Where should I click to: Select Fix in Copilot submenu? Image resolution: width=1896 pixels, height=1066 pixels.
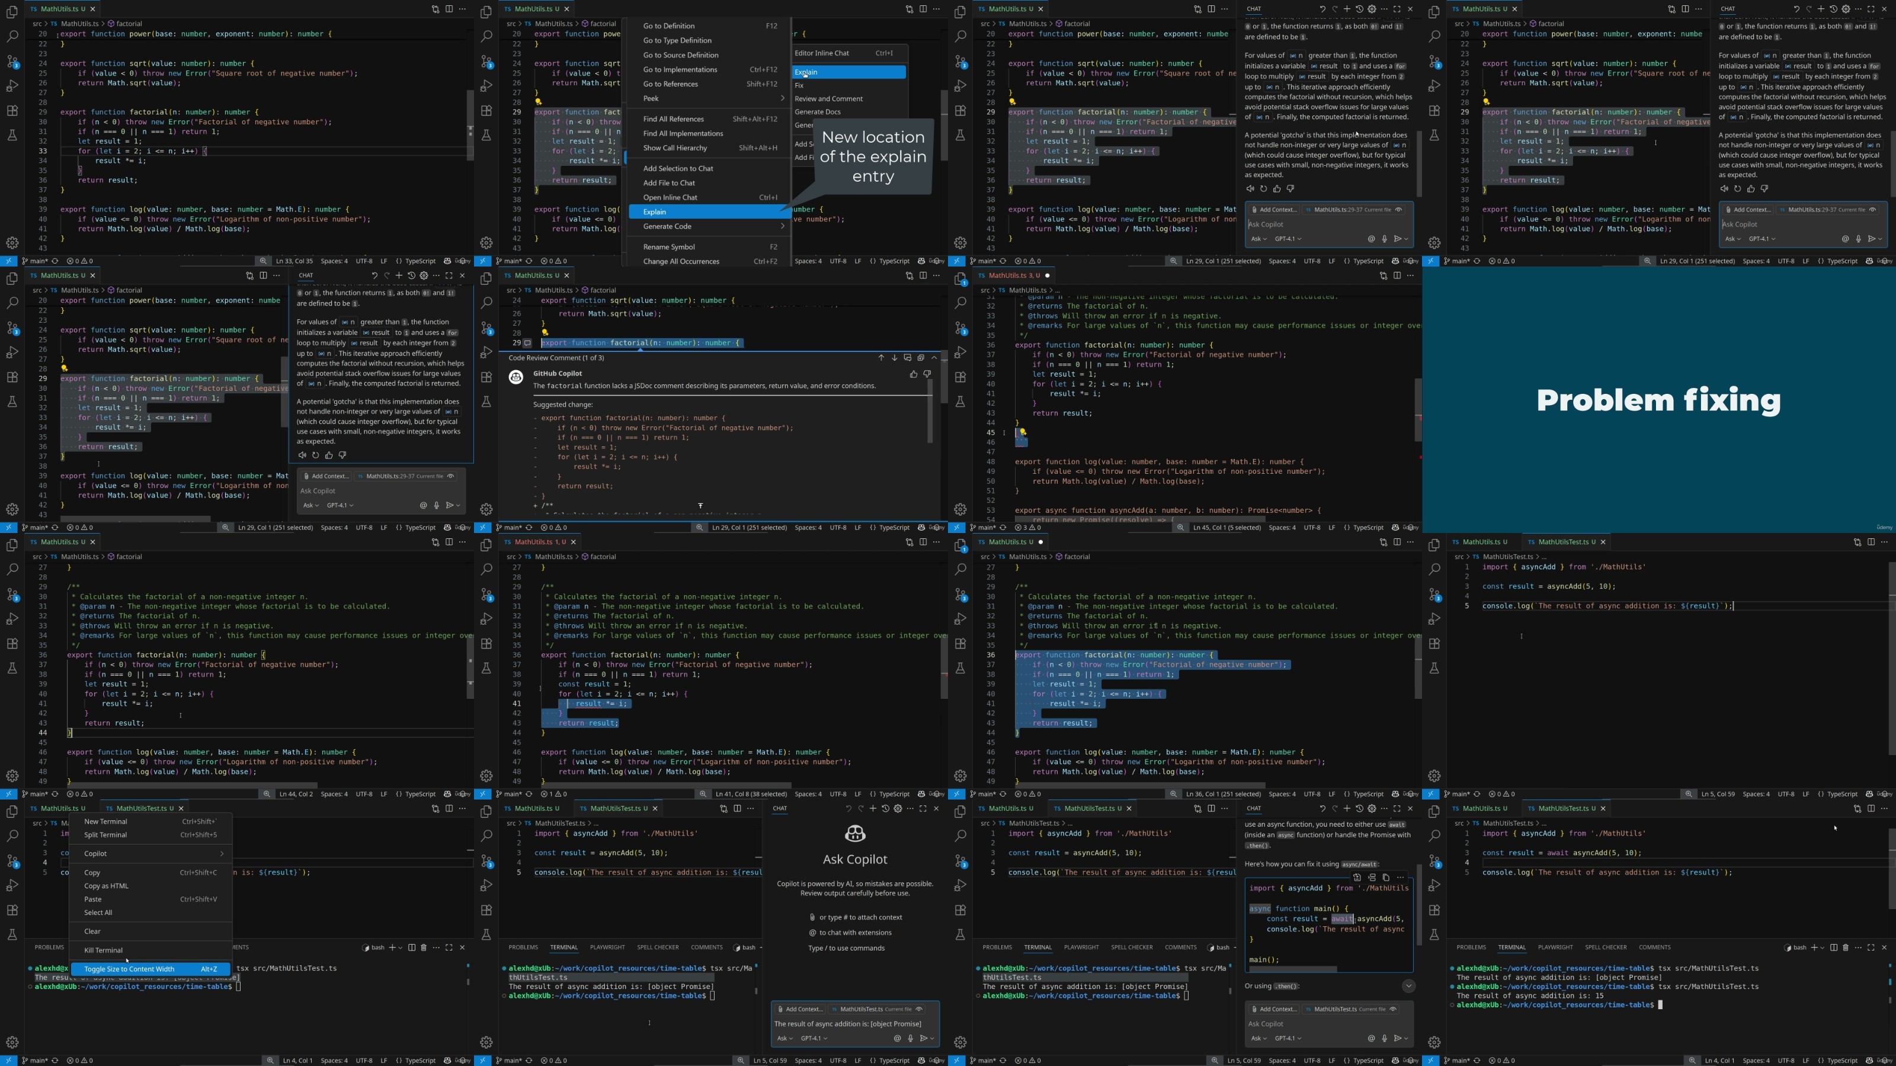(850, 85)
